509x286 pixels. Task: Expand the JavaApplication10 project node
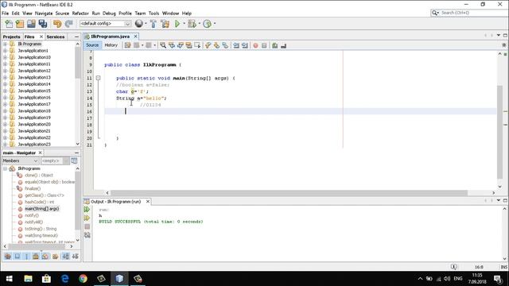coord(6,57)
